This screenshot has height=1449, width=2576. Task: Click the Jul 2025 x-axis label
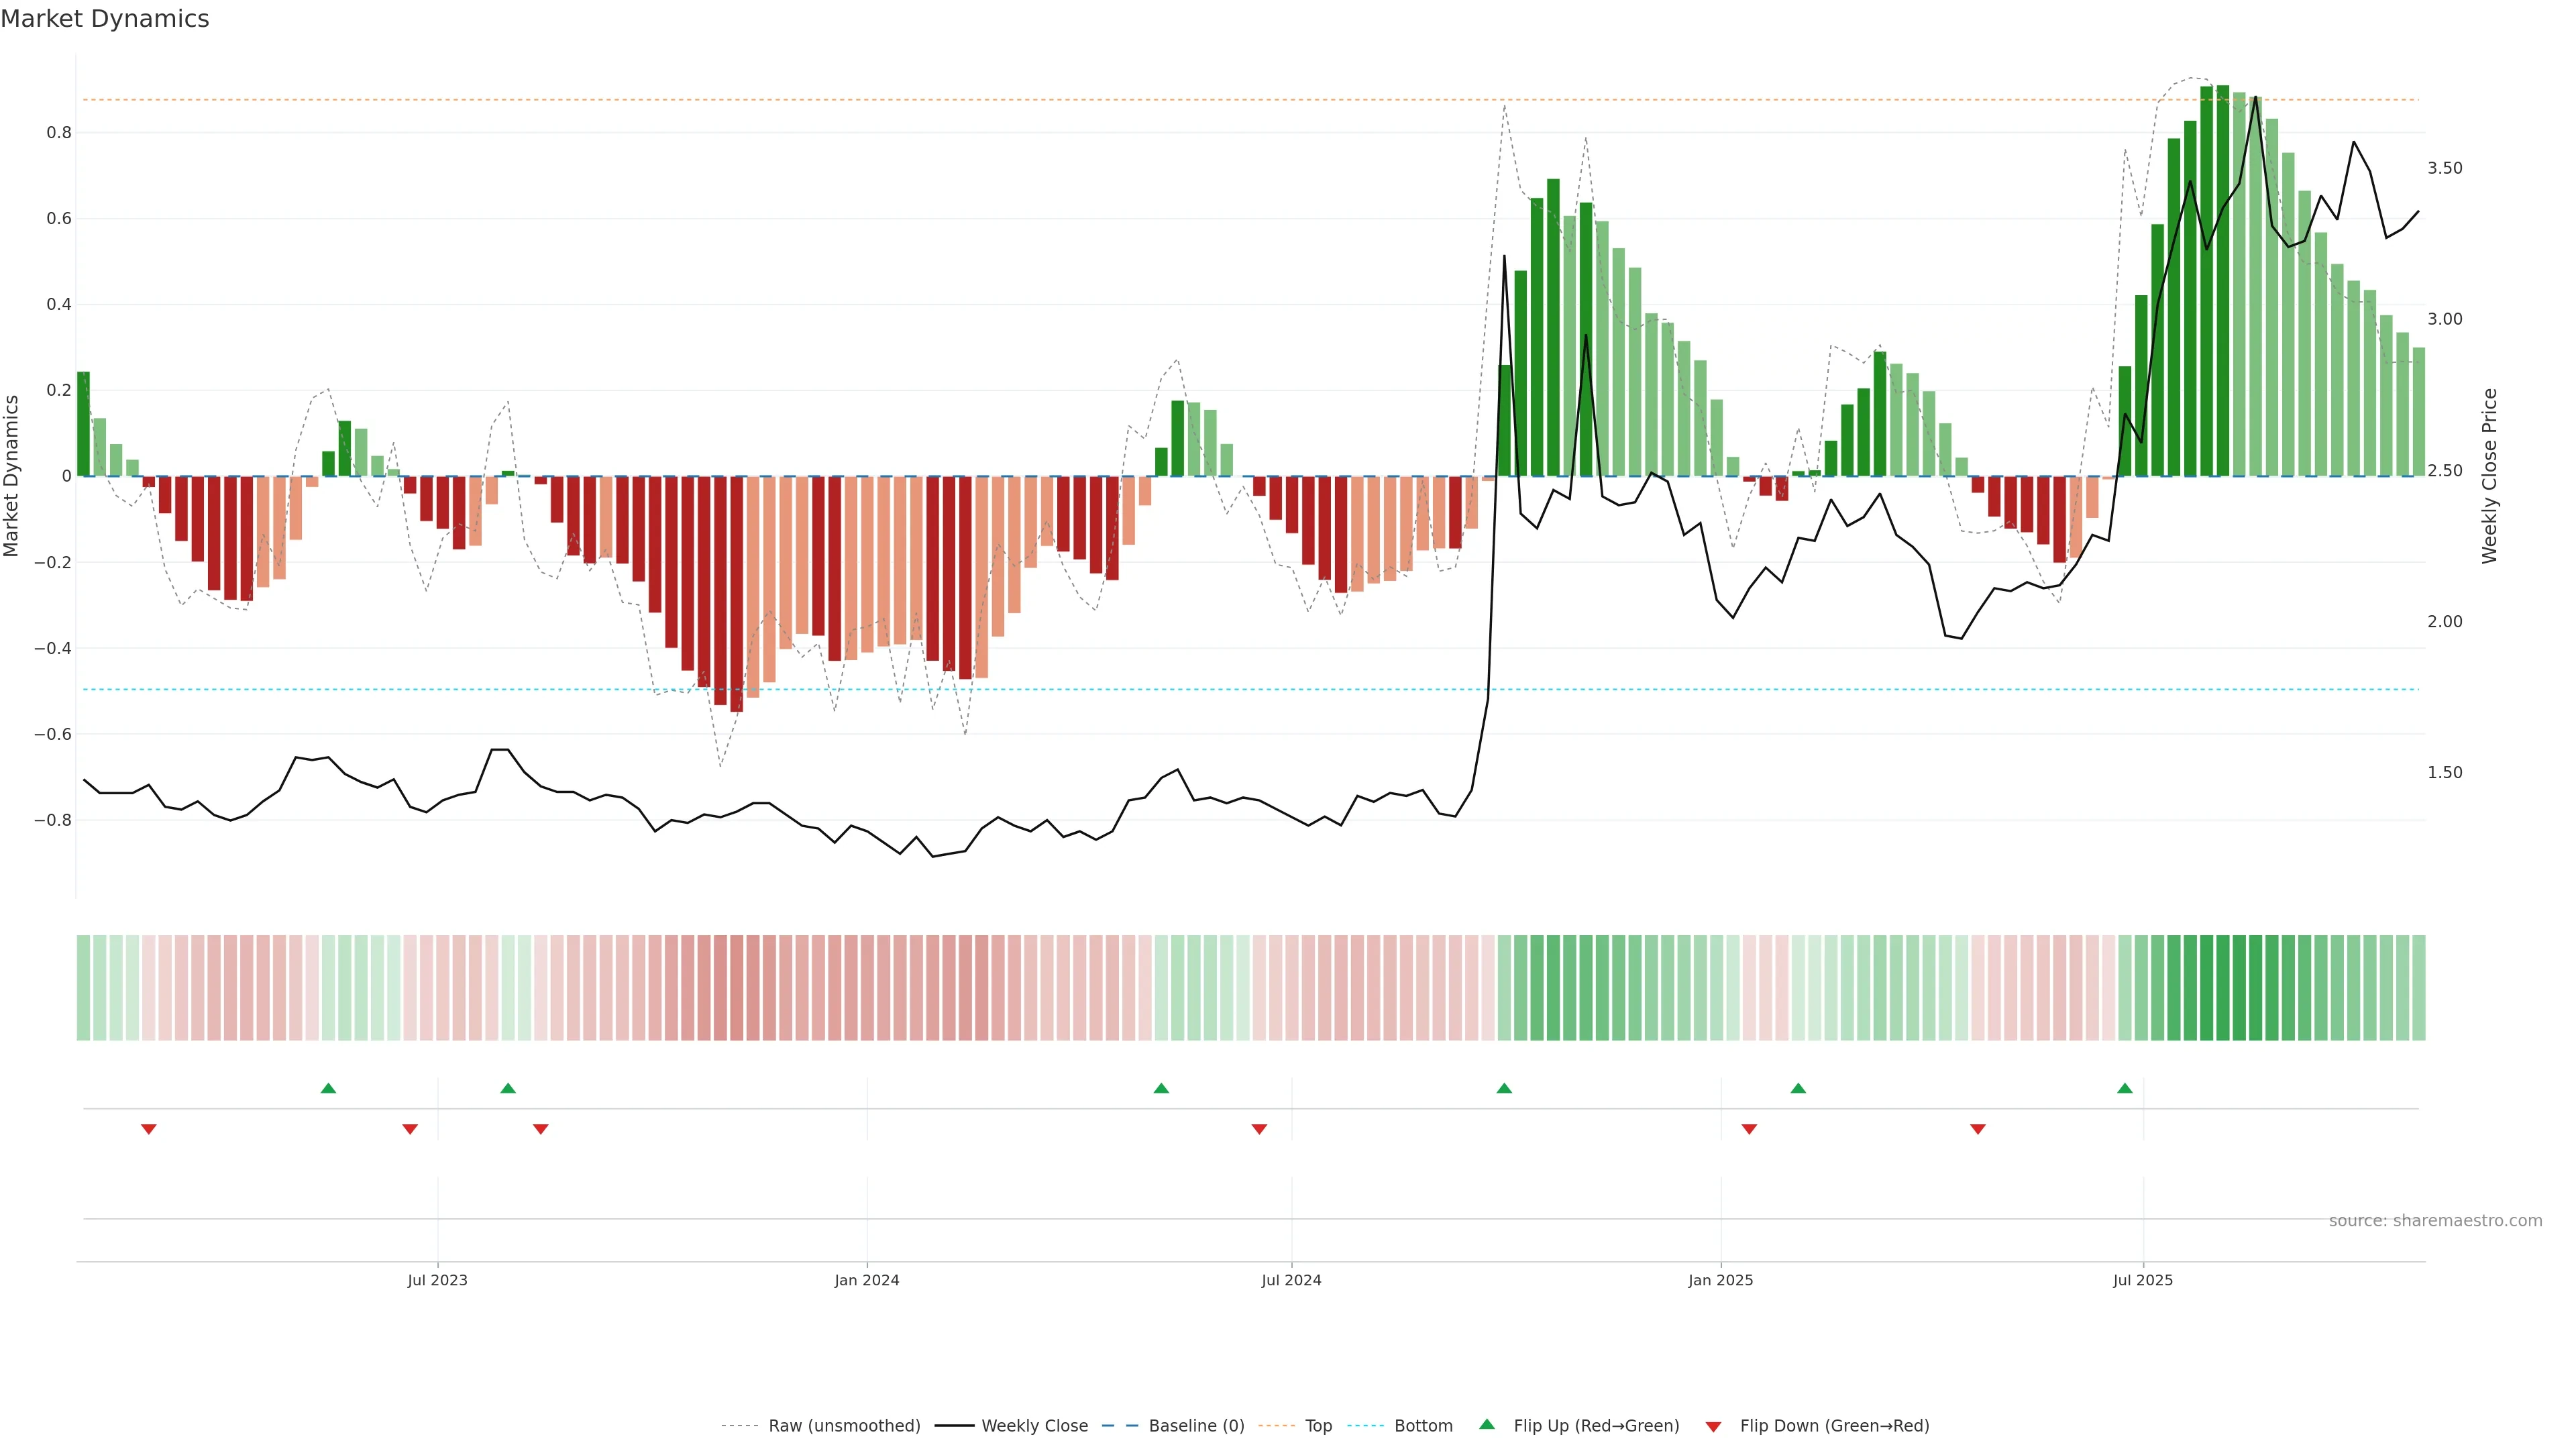click(2143, 1280)
